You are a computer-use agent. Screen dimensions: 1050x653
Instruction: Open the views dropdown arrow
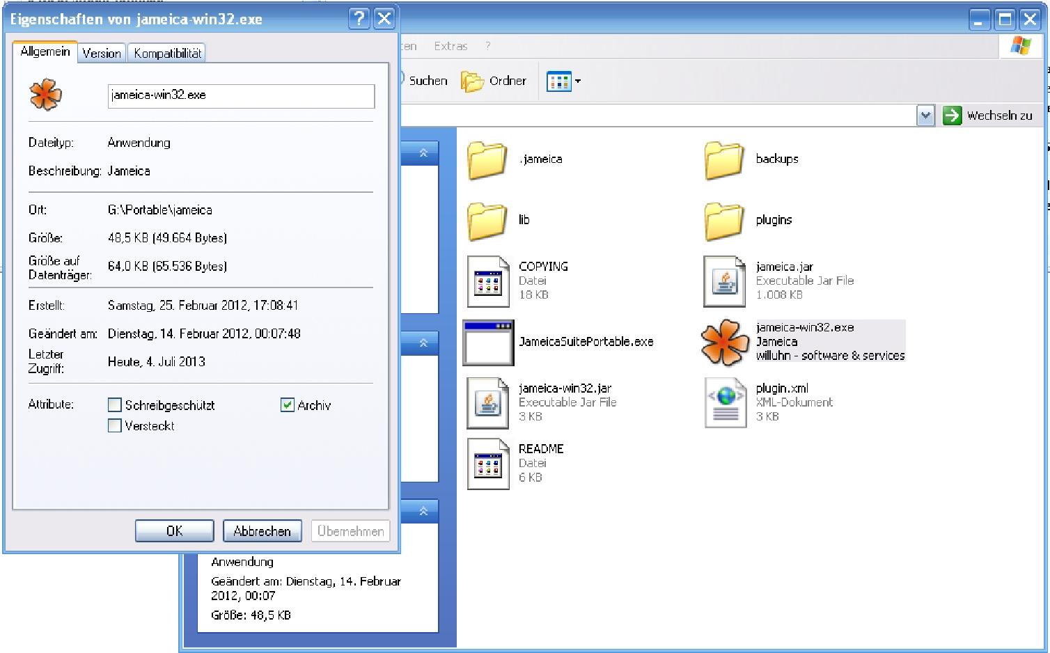click(578, 81)
